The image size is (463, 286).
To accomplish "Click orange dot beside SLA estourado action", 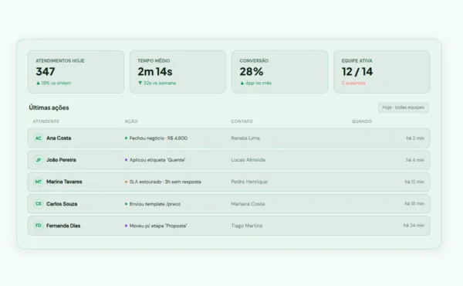I will point(126,182).
